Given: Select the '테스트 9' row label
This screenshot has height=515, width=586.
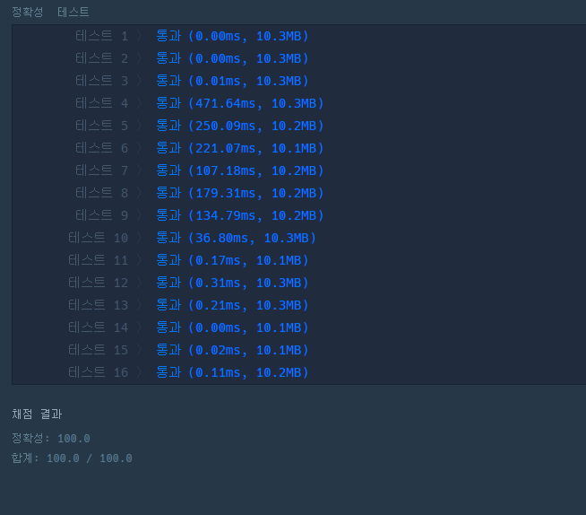Looking at the screenshot, I should tap(101, 215).
